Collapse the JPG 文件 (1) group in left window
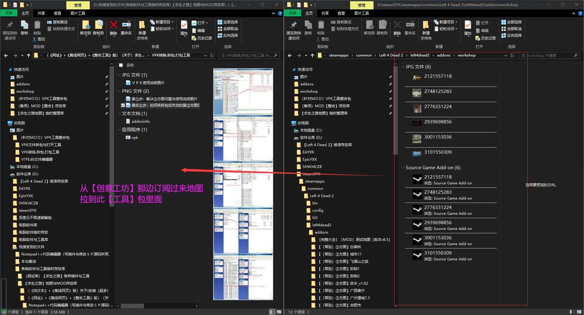Image resolution: width=584 pixels, height=315 pixels. tap(119, 75)
